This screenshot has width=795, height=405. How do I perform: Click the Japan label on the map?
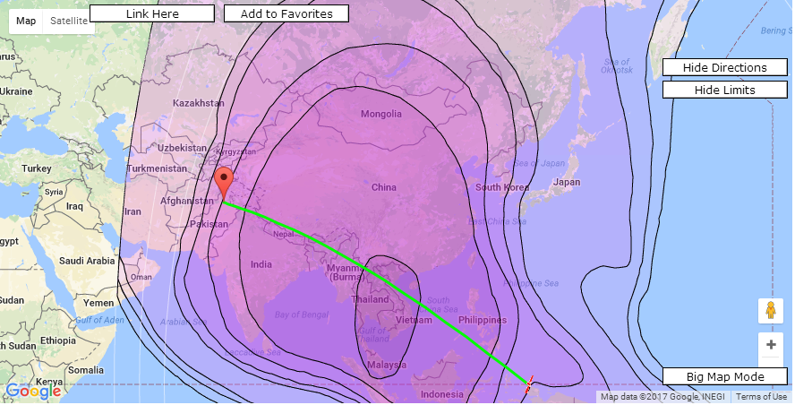click(567, 182)
